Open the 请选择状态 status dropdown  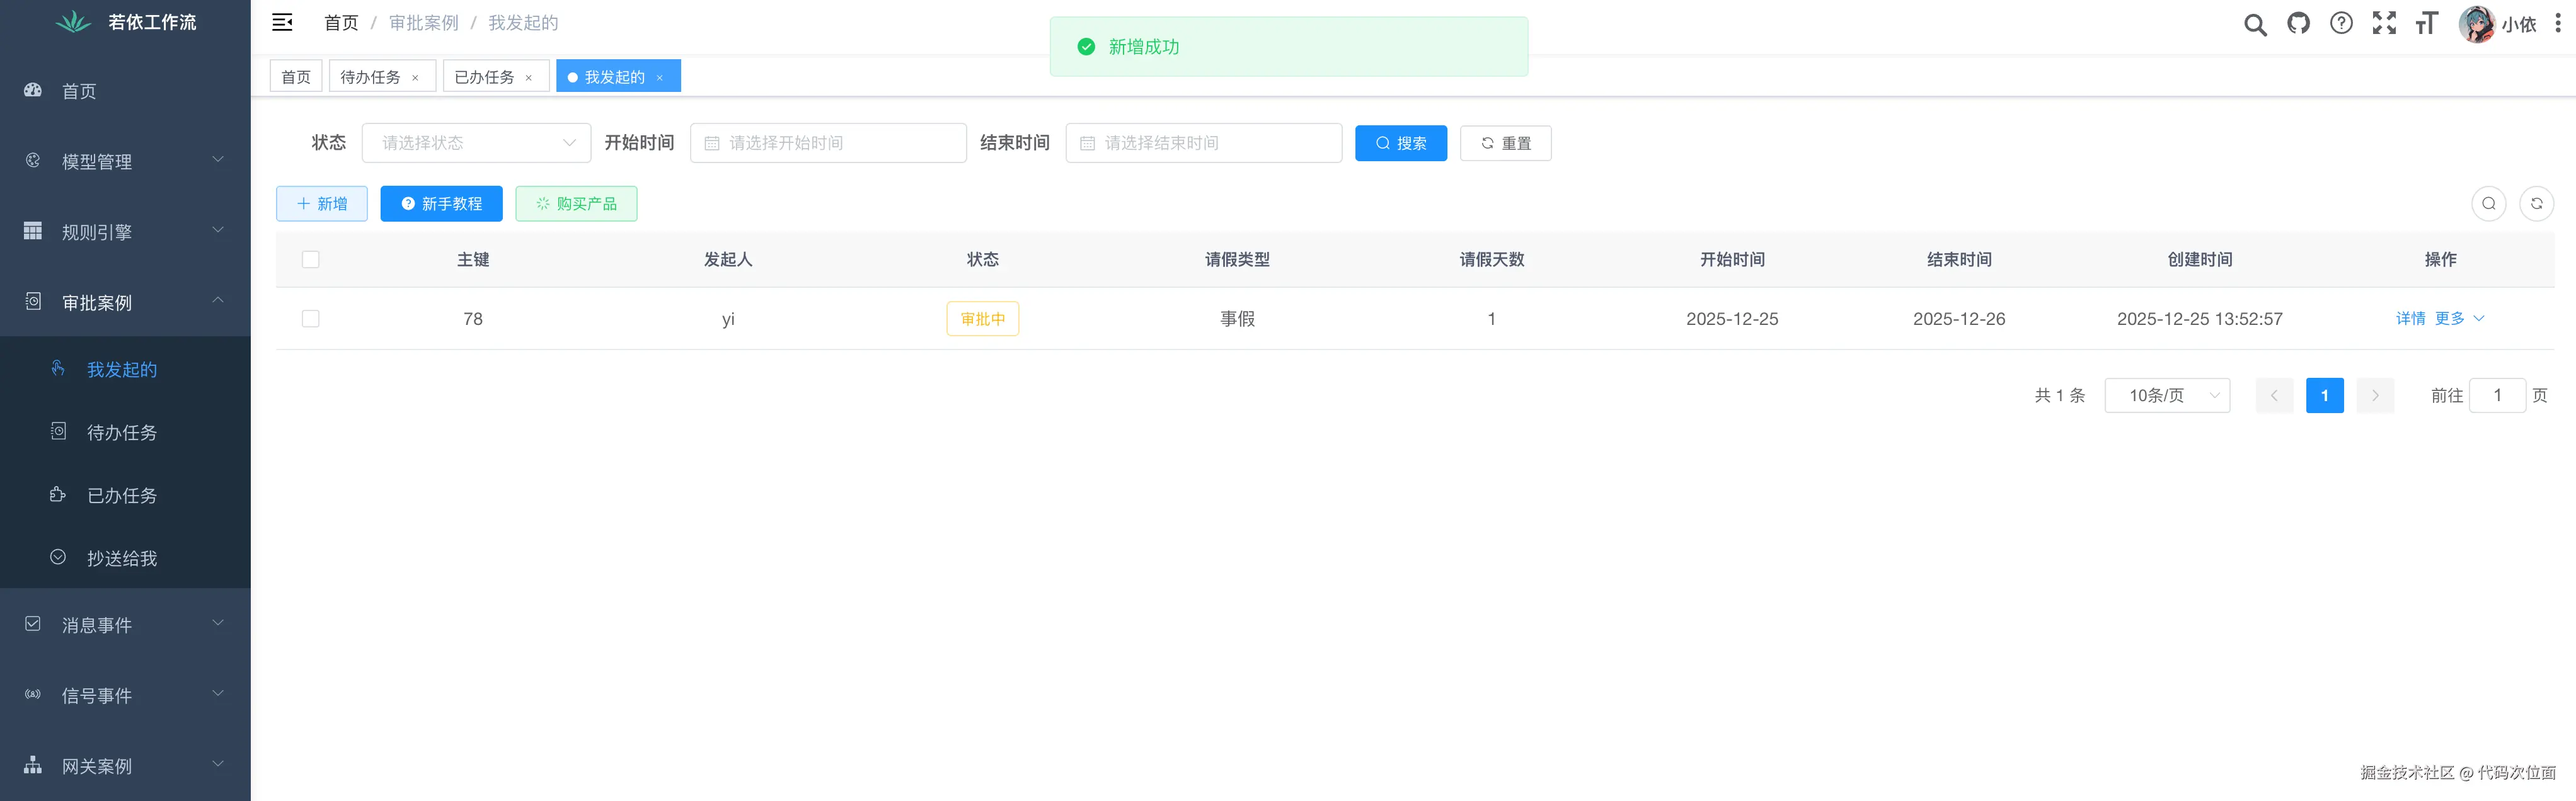coord(476,143)
